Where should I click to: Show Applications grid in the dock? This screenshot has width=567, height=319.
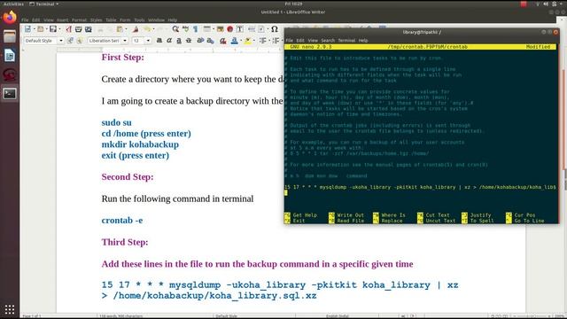[x=10, y=309]
